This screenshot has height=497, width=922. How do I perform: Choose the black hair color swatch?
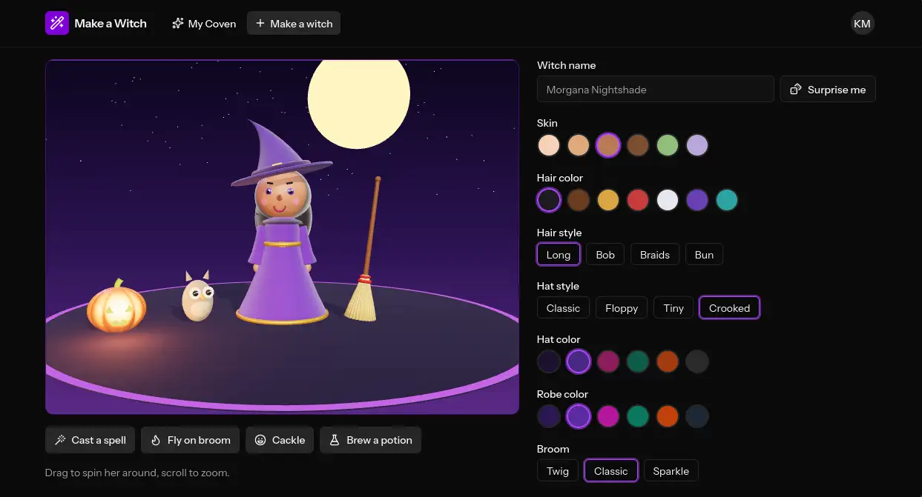(549, 200)
